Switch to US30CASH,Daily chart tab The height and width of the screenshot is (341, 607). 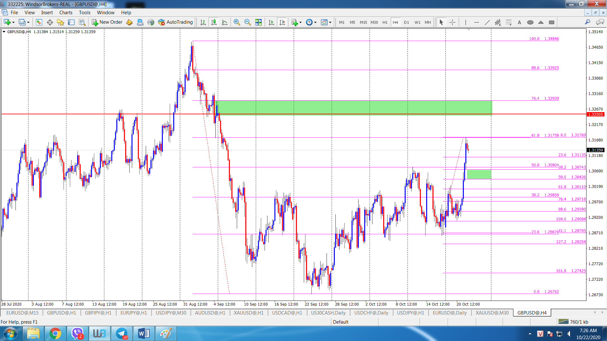(x=328, y=313)
